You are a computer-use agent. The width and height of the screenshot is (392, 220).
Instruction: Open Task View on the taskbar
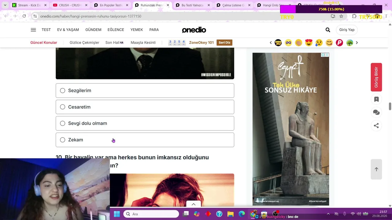coord(186,214)
